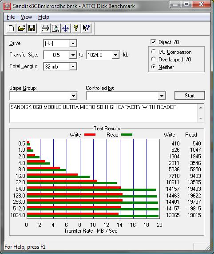Print results using the printer icon
The width and height of the screenshot is (214, 254).
click(45, 28)
